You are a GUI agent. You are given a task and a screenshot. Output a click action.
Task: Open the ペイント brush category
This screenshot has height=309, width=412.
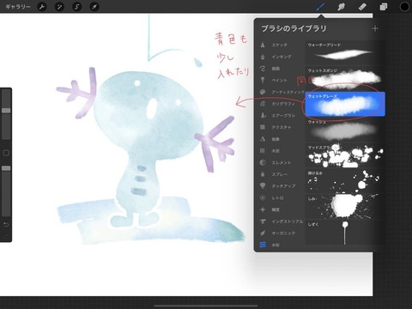280,80
